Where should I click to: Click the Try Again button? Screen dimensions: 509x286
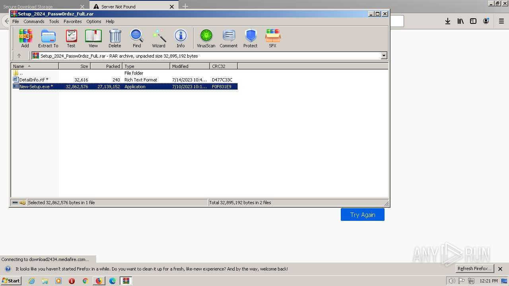click(x=363, y=214)
